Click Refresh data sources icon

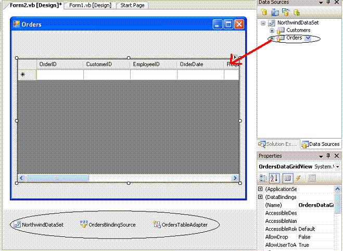pos(297,12)
